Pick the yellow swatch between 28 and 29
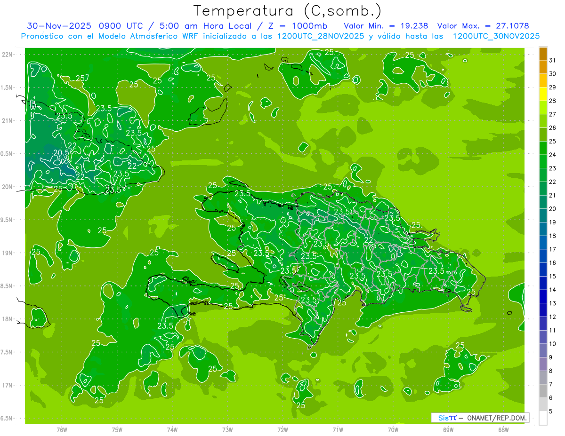 [543, 94]
